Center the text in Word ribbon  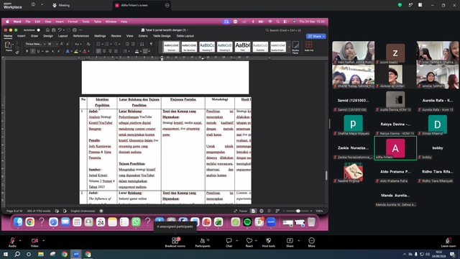pyautogui.click(x=104, y=51)
